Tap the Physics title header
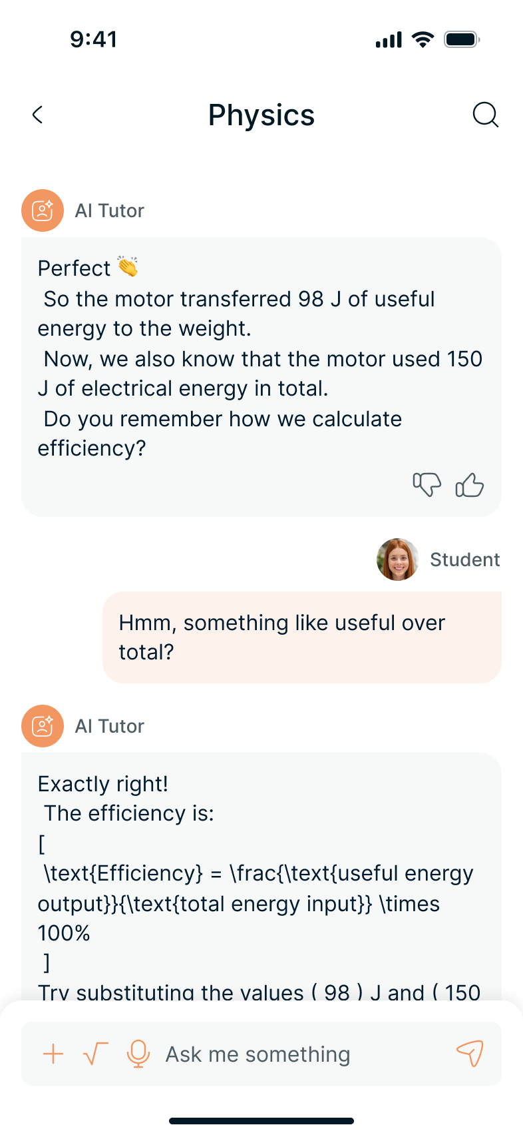The height and width of the screenshot is (1135, 523). point(261,115)
